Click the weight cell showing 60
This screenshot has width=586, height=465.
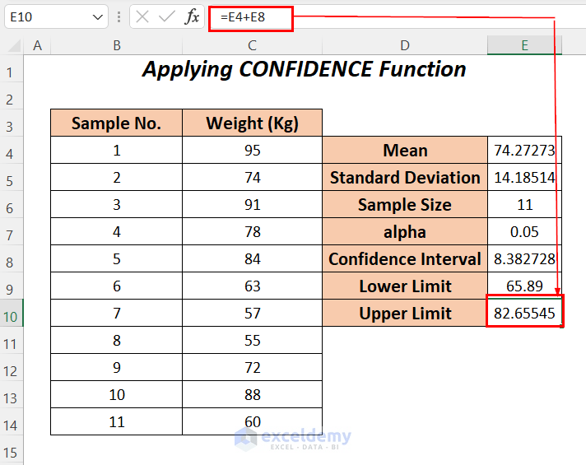pos(253,421)
